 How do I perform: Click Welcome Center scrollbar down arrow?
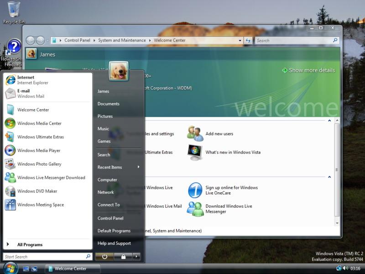click(x=337, y=223)
